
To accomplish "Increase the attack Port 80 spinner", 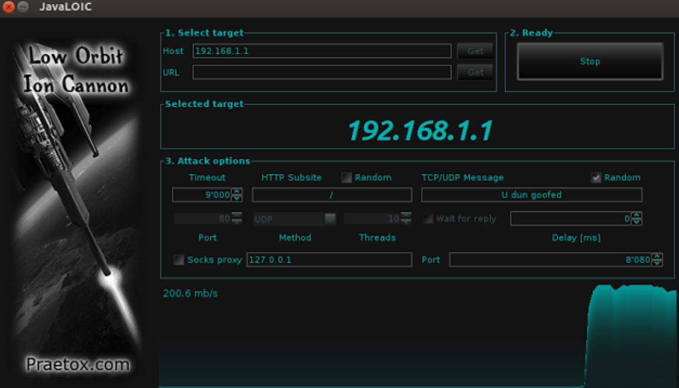I will tap(237, 215).
